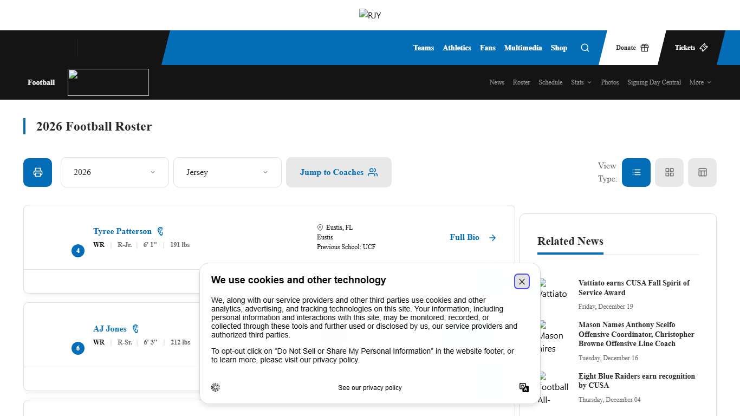Click the search magnifier icon

[x=585, y=48]
